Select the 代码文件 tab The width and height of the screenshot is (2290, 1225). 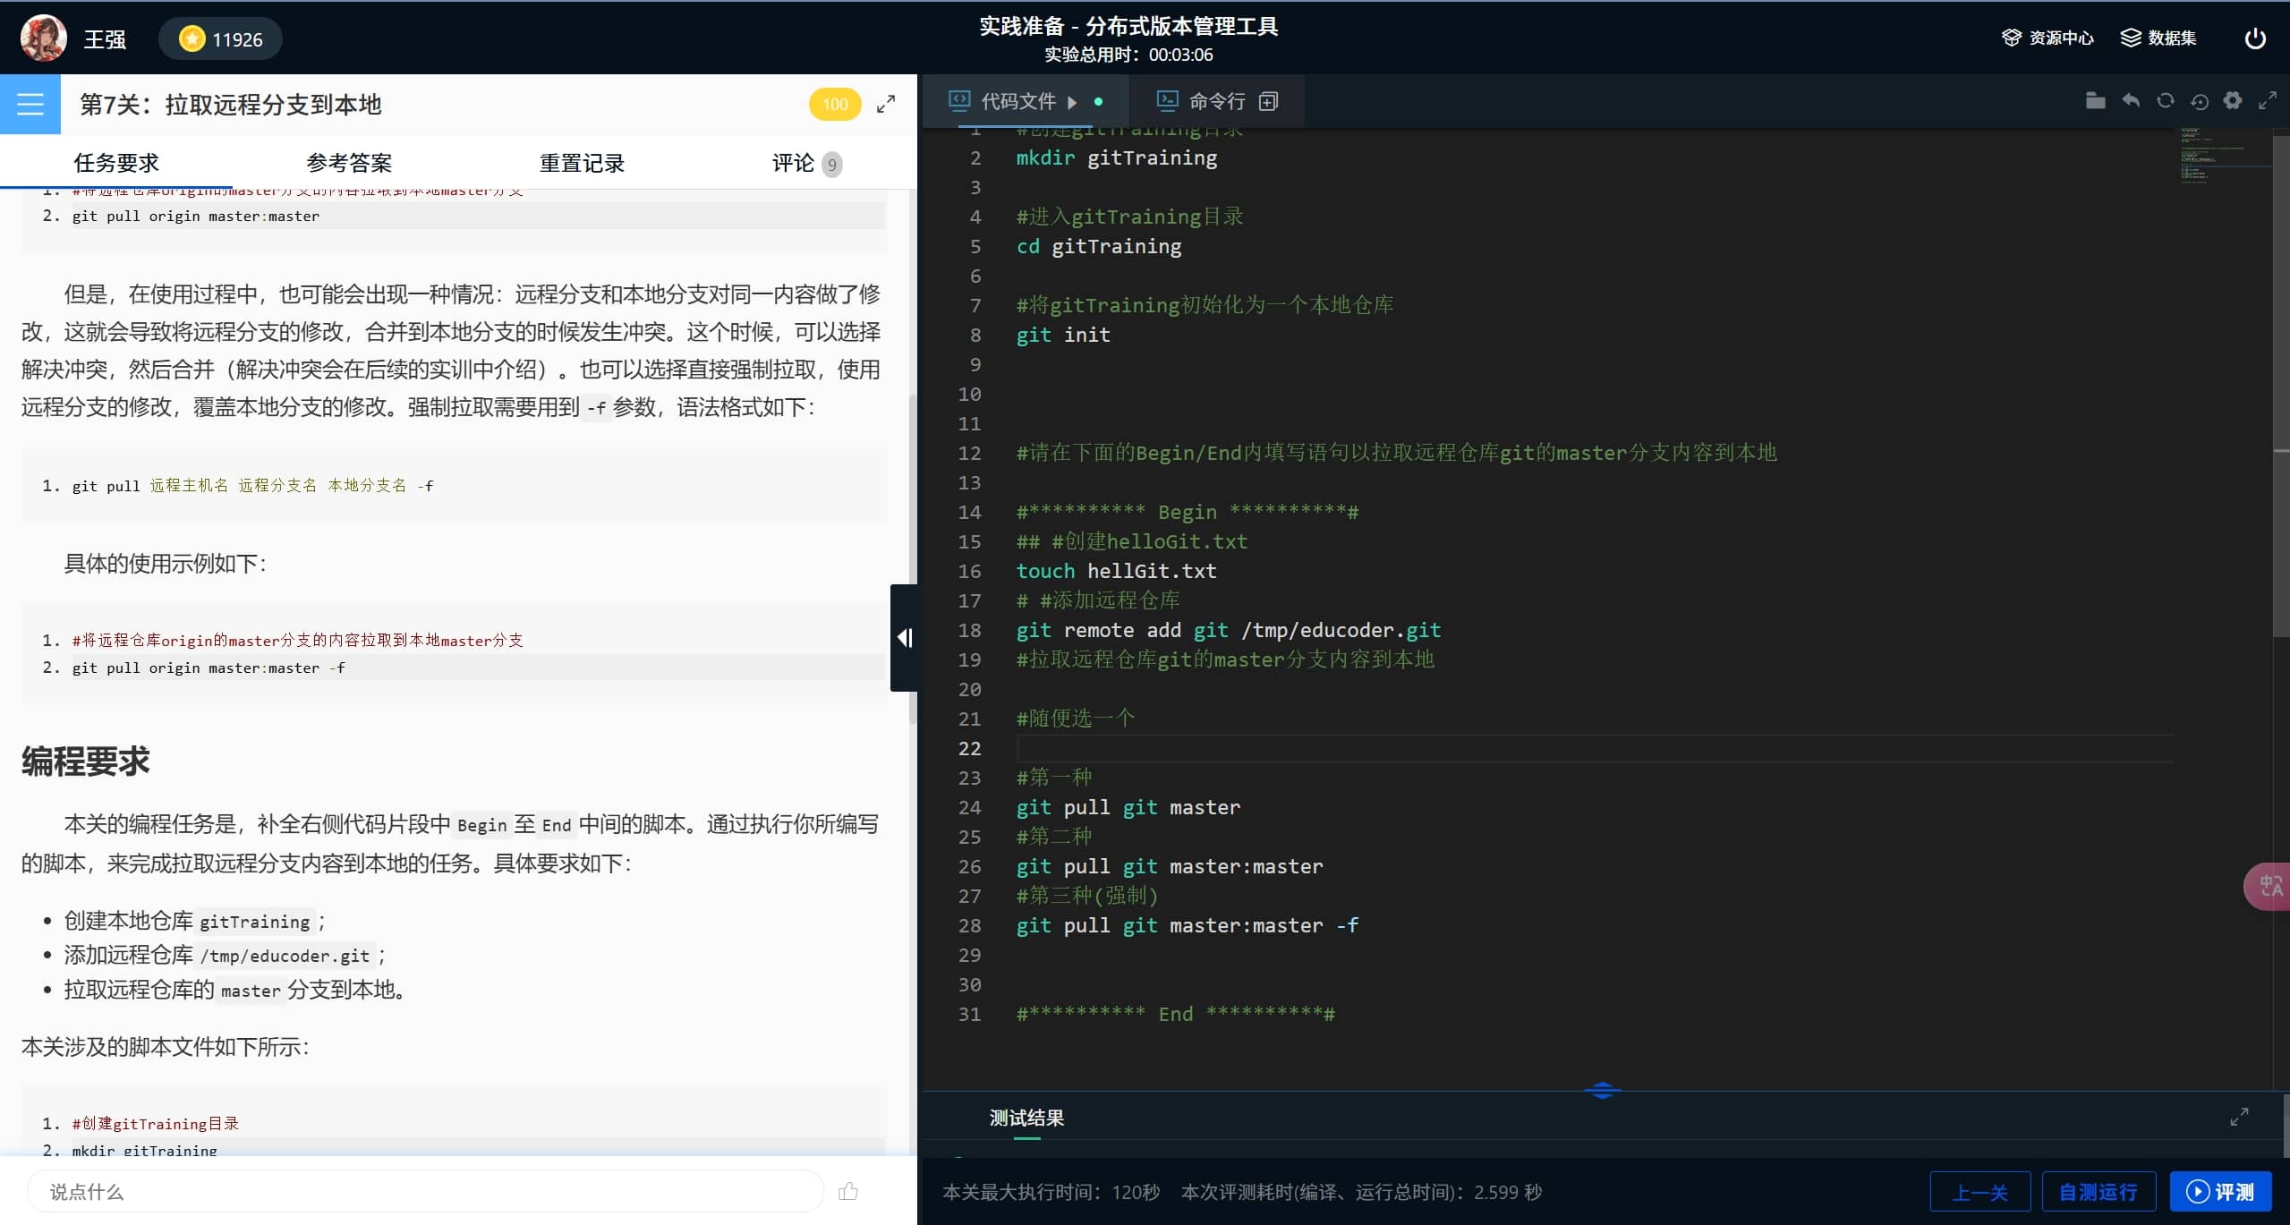1018,101
